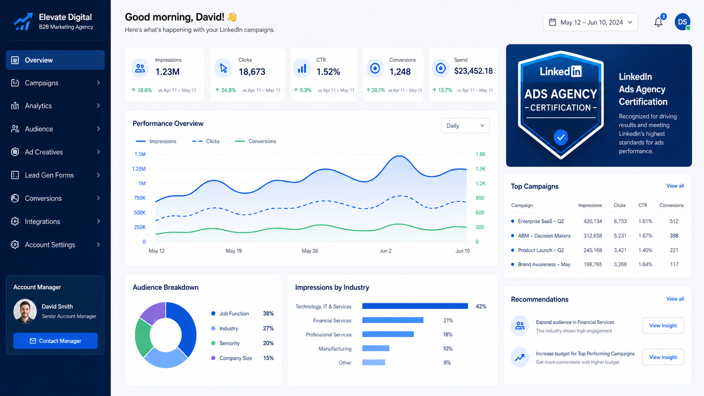Screen dimensions: 704x396
Task: Expand the Audience menu chevron
Action: [x=99, y=129]
